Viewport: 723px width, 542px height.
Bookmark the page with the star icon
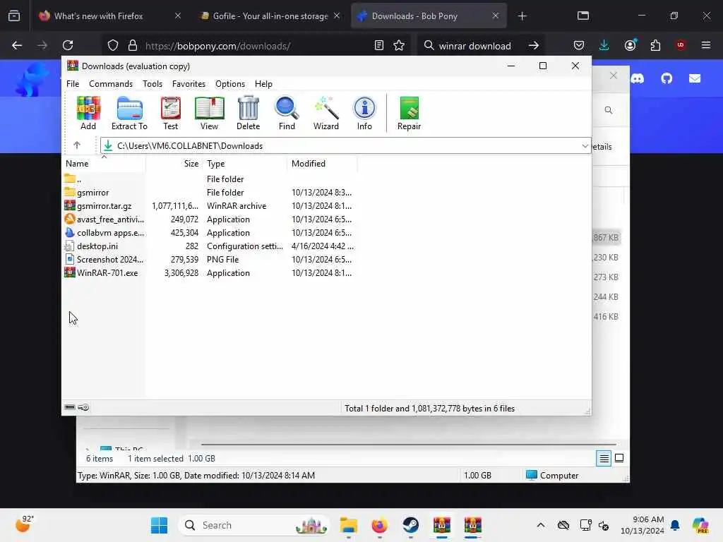(x=399, y=45)
